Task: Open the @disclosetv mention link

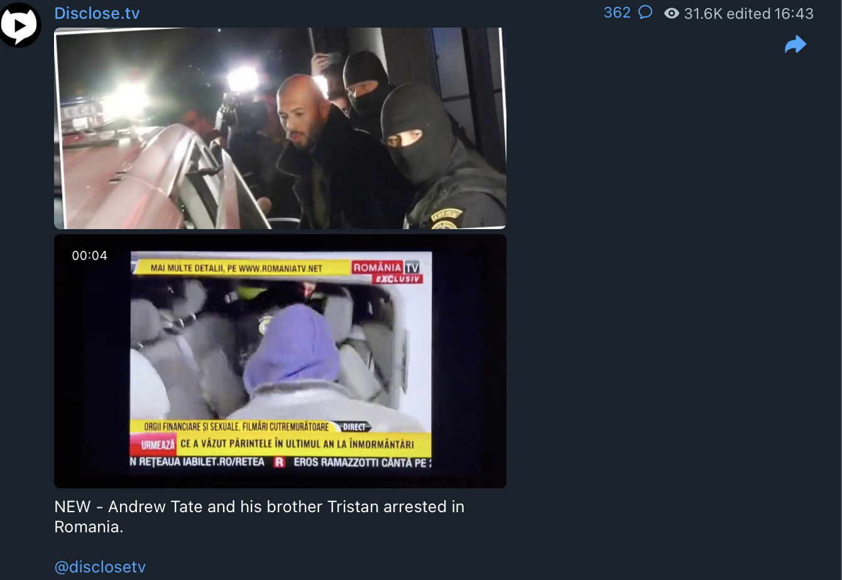Action: coord(100,567)
